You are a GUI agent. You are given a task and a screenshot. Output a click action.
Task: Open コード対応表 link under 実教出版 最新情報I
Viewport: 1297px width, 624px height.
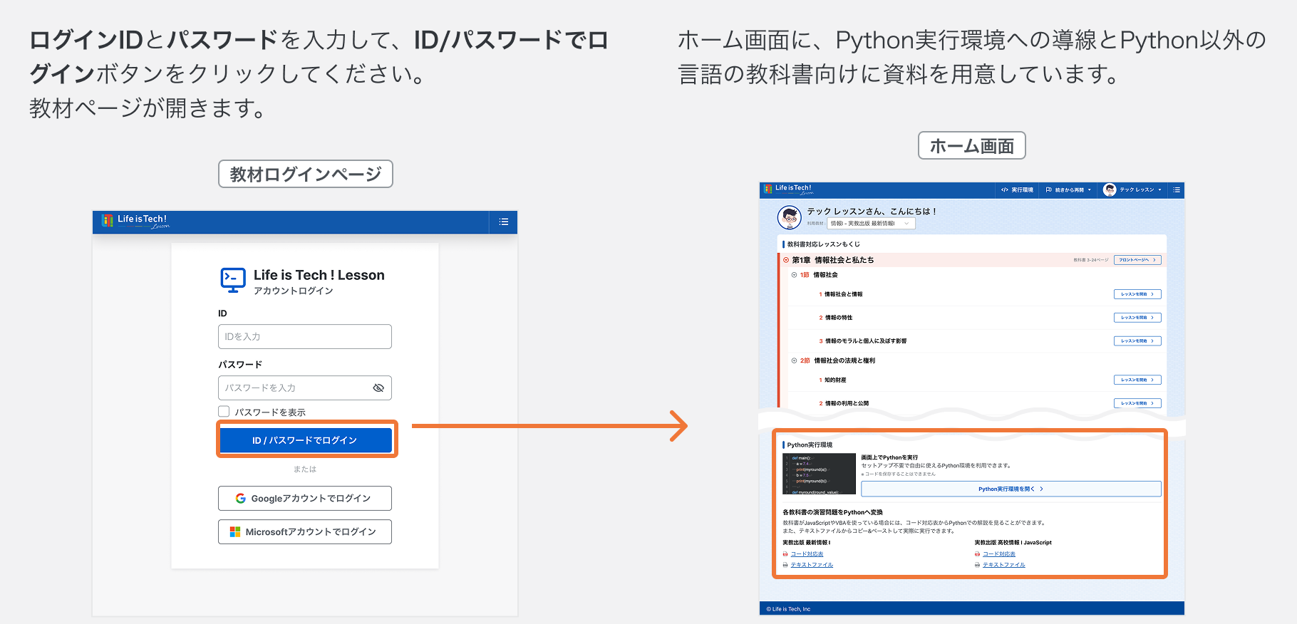(807, 554)
